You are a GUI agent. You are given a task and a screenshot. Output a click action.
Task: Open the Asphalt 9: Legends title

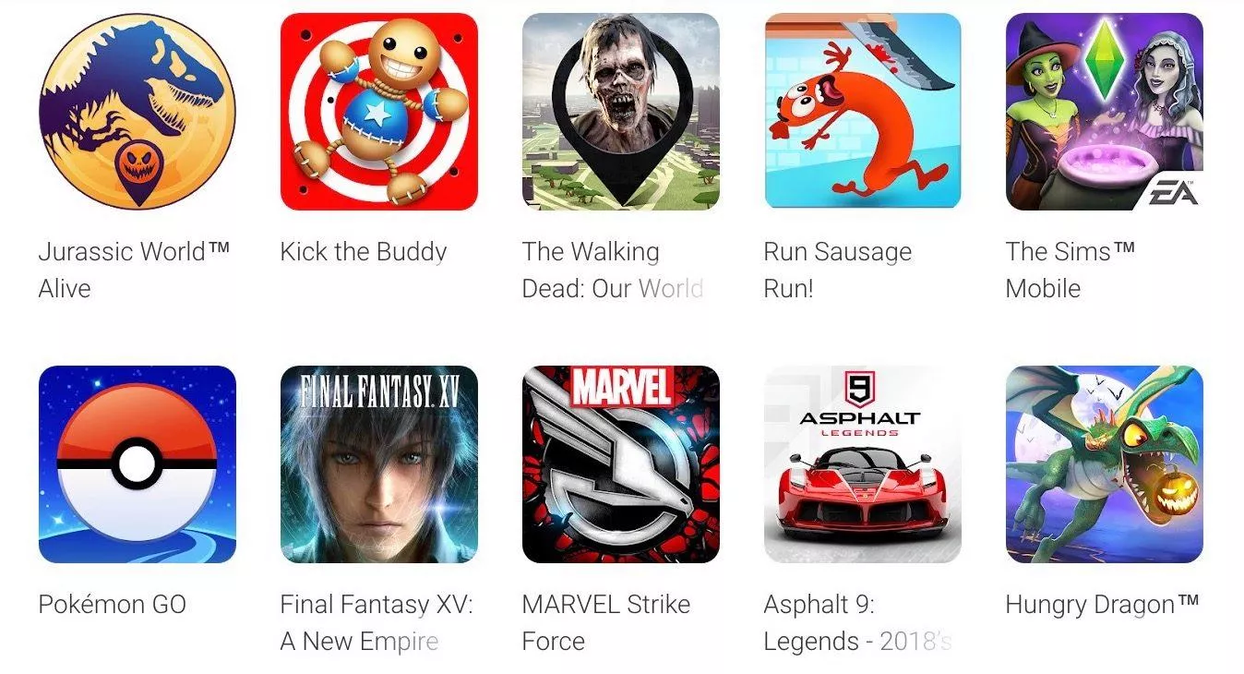857,622
